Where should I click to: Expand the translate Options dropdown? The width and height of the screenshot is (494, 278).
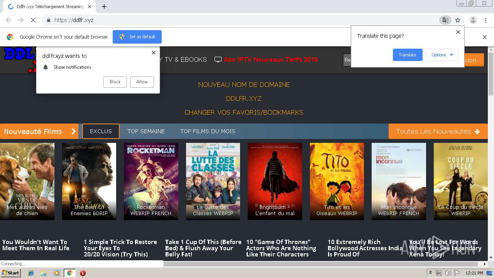point(442,55)
